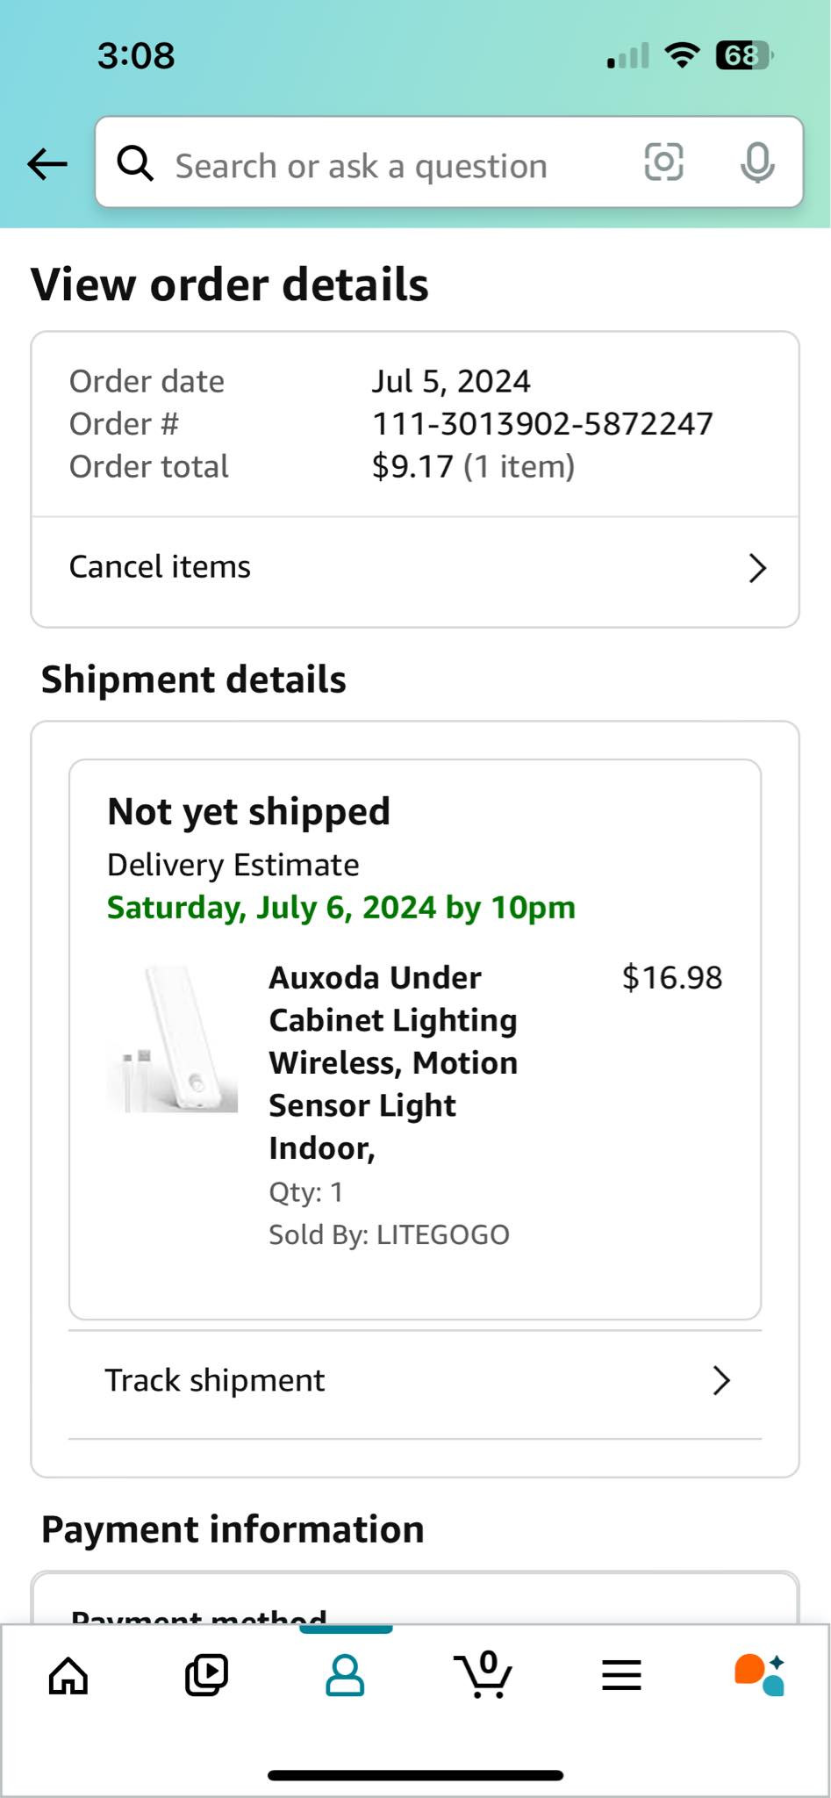The height and width of the screenshot is (1798, 831).
Task: Tap the back arrow icon
Action: click(x=47, y=163)
